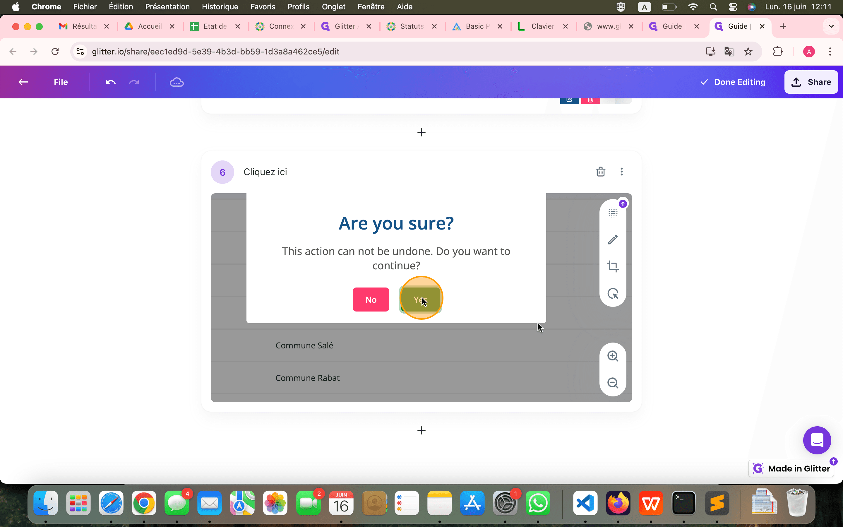The width and height of the screenshot is (843, 527).
Task: Undo the last edit
Action: tap(110, 82)
